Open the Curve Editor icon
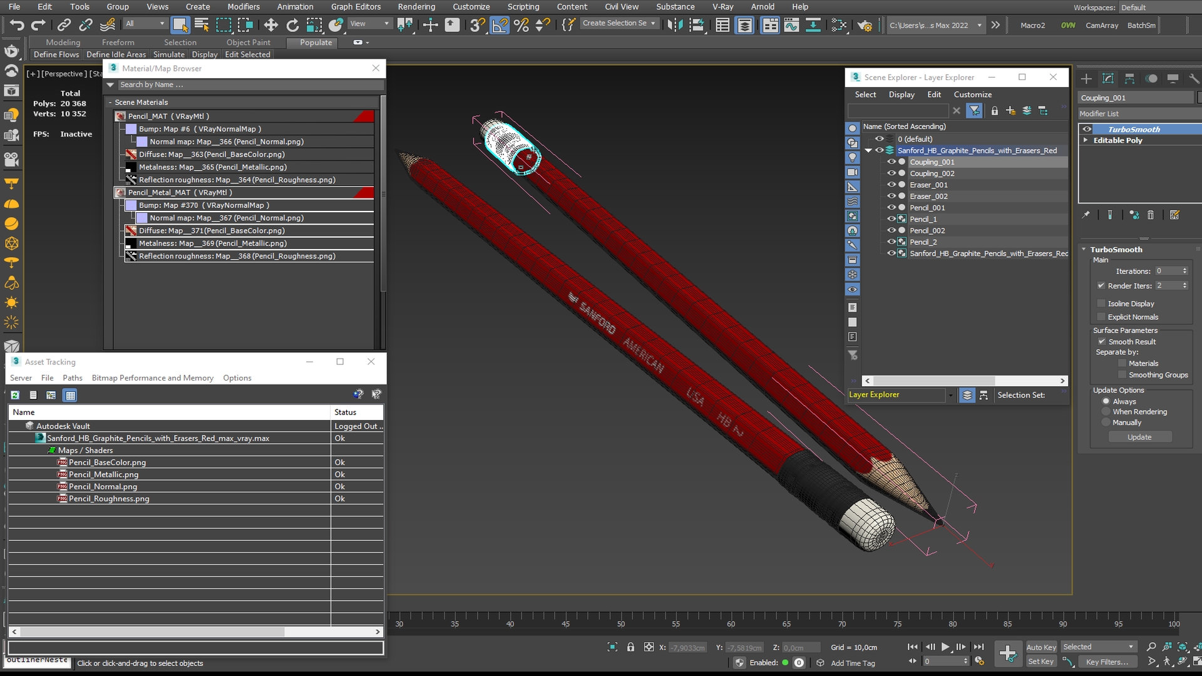Screen dimensions: 1202x676 tap(791, 25)
